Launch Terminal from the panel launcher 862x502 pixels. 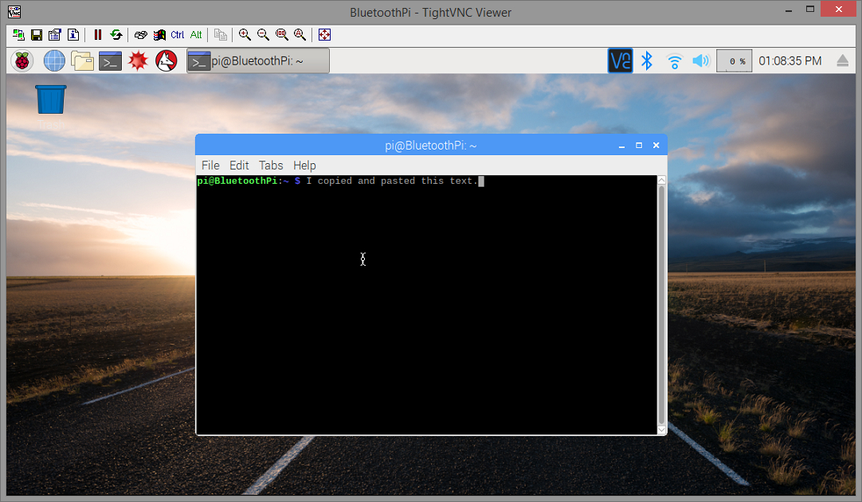pos(110,60)
